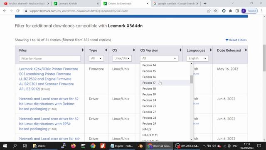Launch Firefox from taskbar

pos(73,146)
